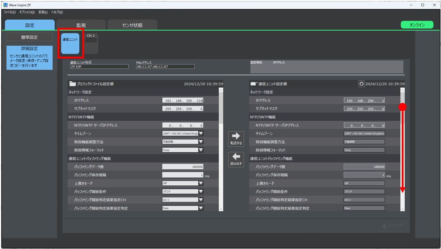Select the 通信ユニット tile

click(70, 44)
